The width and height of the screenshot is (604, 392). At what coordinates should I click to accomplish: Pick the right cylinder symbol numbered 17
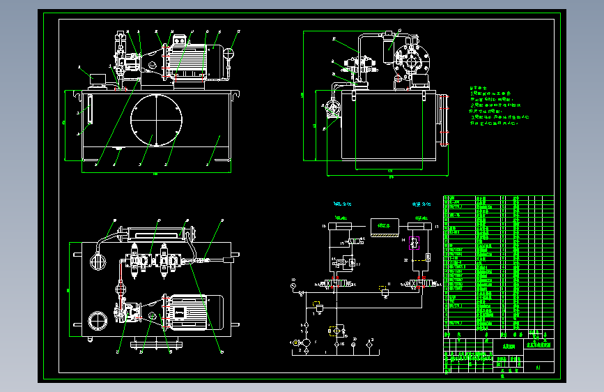click(420, 227)
